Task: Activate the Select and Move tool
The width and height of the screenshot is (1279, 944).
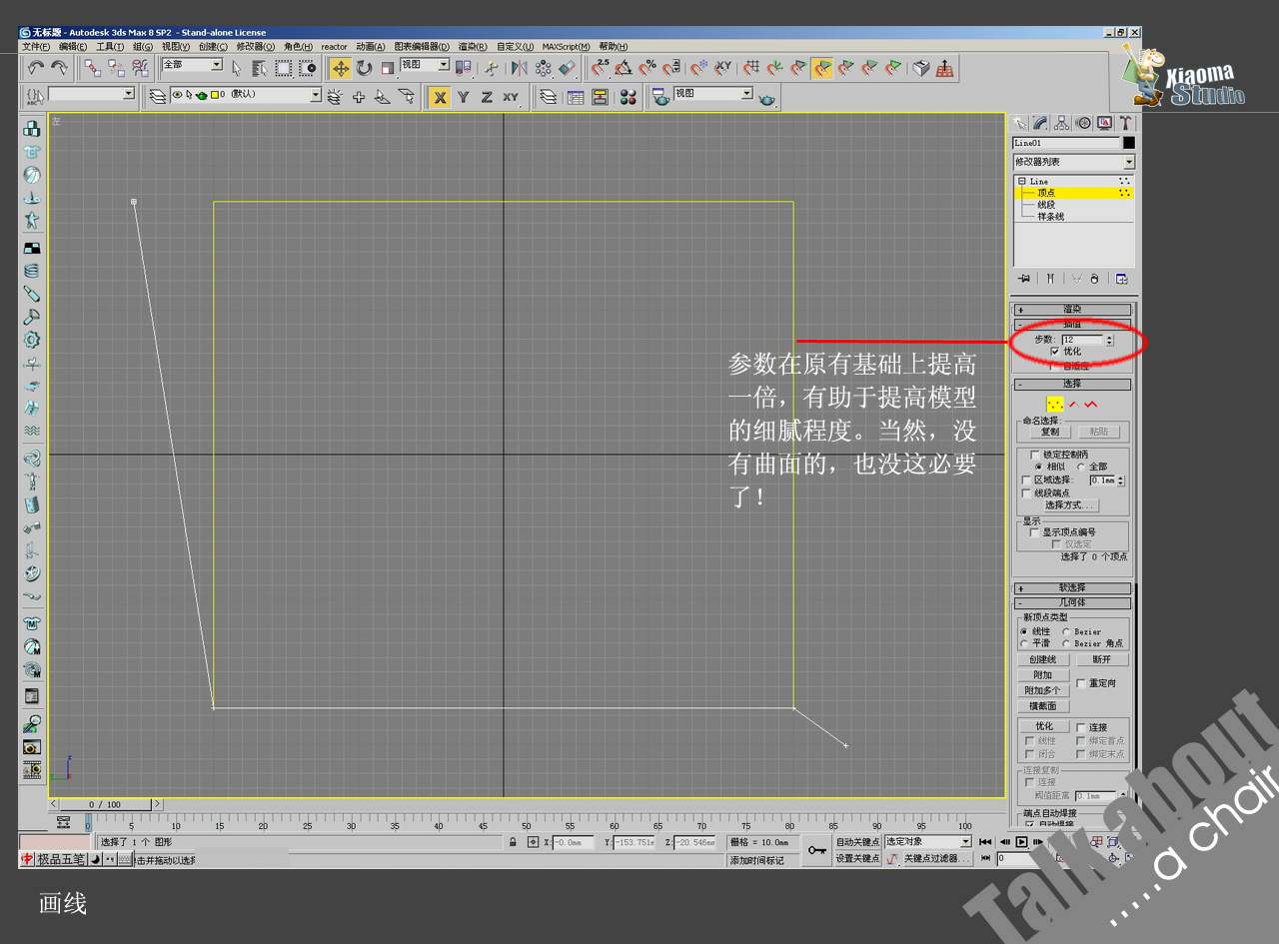Action: tap(341, 68)
